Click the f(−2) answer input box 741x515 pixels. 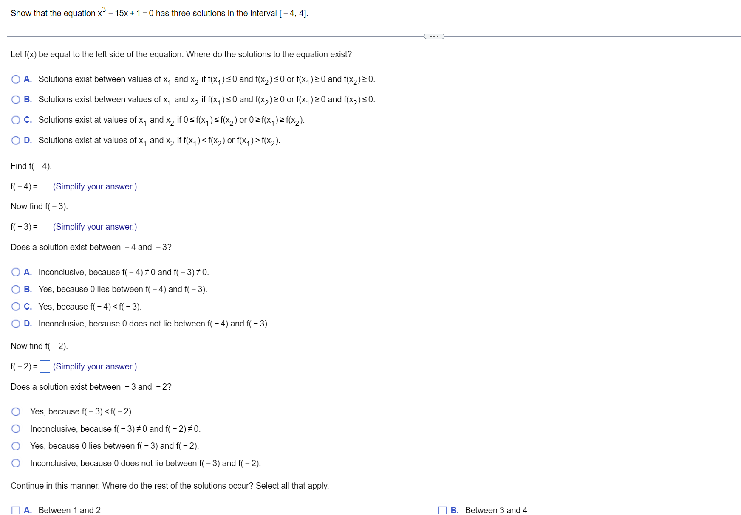(x=45, y=366)
